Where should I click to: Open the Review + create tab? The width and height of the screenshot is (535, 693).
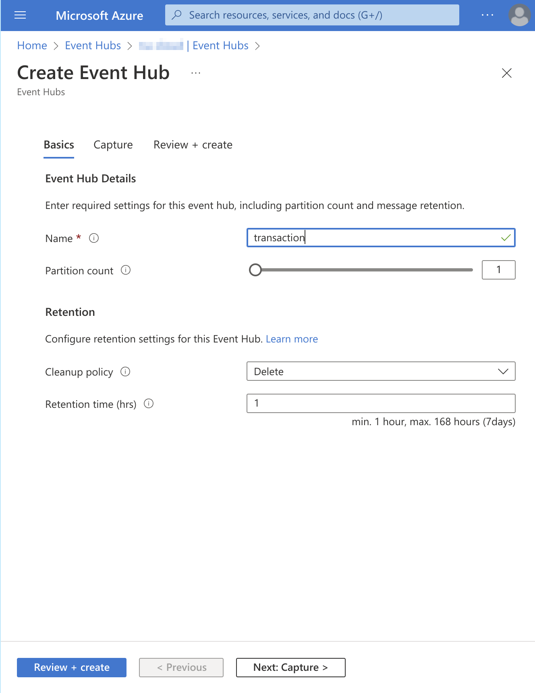click(x=193, y=145)
